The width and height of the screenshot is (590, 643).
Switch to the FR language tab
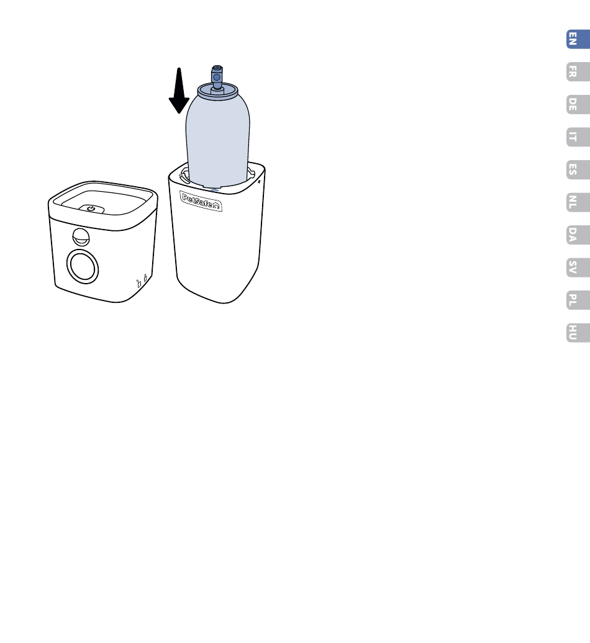[578, 72]
